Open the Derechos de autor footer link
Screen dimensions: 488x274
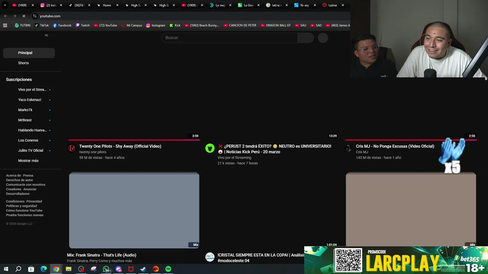19,180
